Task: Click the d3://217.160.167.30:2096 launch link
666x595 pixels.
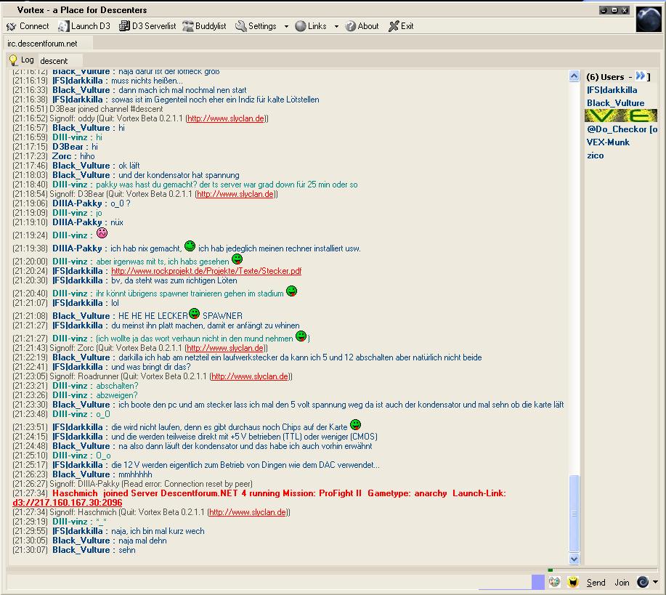Action: coord(68,503)
